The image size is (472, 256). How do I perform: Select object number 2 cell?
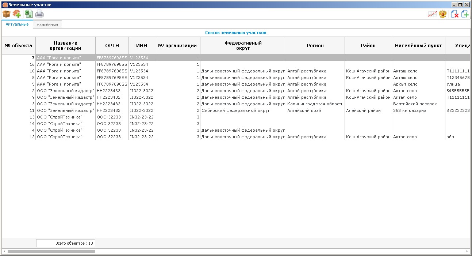(x=19, y=91)
